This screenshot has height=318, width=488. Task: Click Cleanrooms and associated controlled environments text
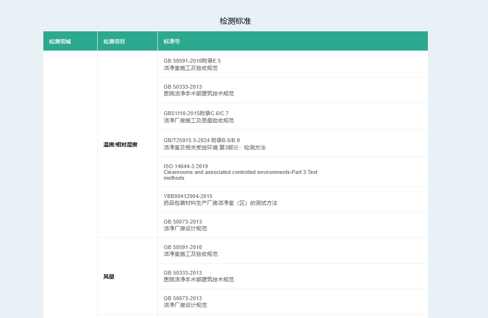[240, 172]
